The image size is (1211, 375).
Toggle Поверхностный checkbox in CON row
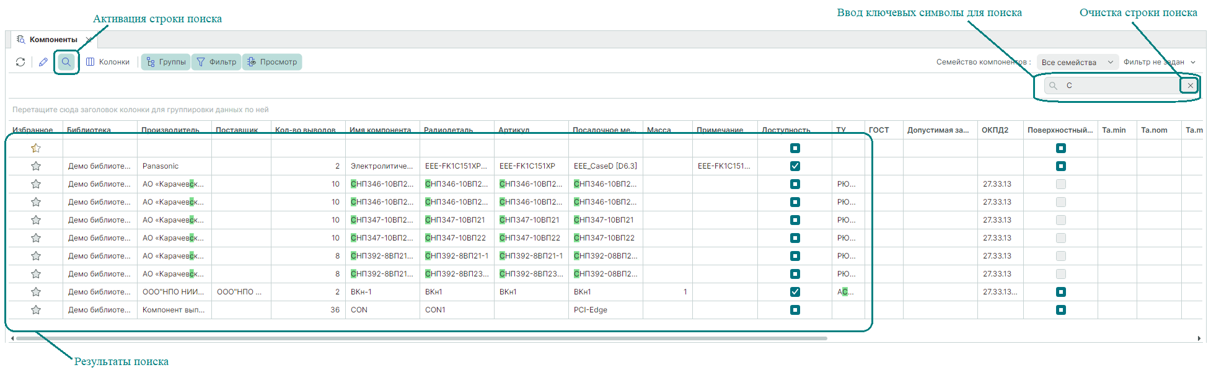click(1061, 310)
